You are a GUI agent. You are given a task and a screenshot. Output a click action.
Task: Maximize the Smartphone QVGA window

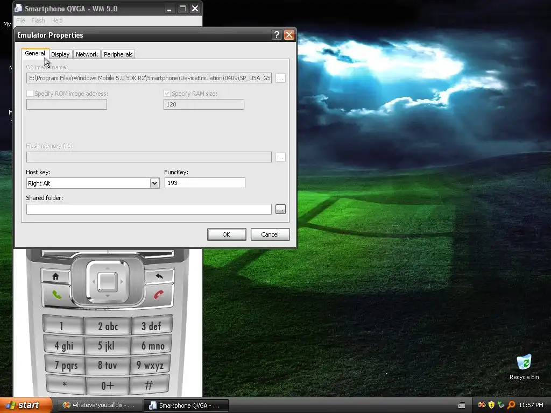click(182, 9)
